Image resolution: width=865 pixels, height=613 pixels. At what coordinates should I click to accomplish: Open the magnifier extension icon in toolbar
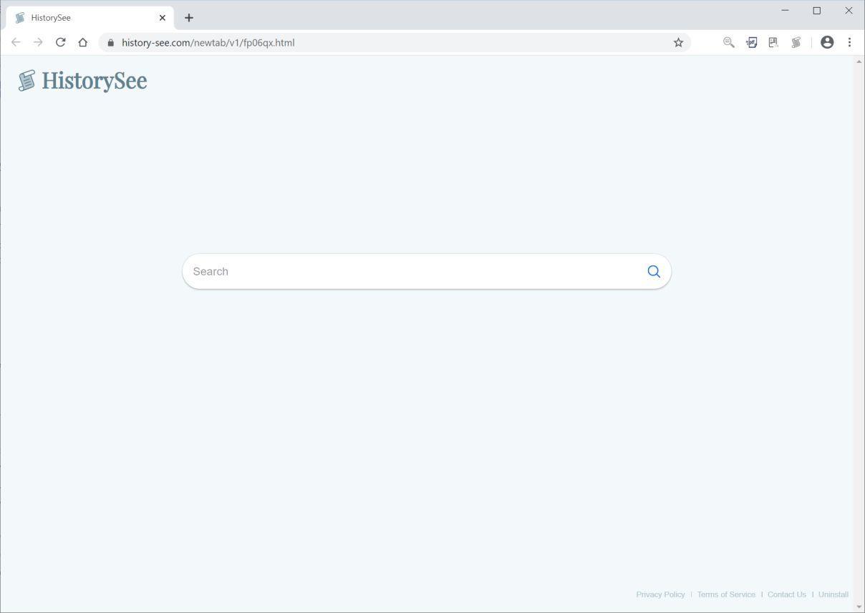[728, 42]
